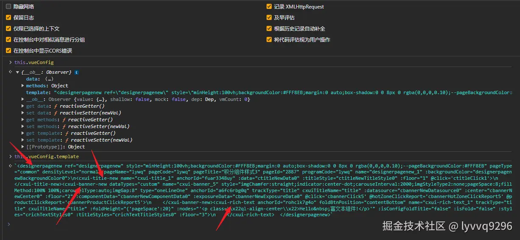Collapse the {__ob__: Observer} object
Screen dimensions: 520x240
click(x=17, y=73)
